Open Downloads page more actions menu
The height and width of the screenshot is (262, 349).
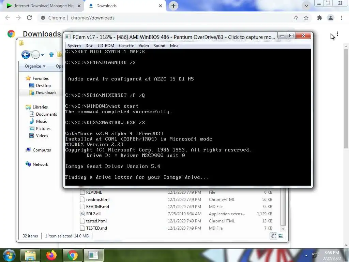click(x=337, y=34)
